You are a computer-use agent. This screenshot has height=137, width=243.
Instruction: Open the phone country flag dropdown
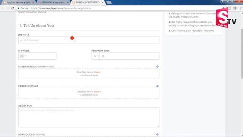pyautogui.click(x=23, y=56)
